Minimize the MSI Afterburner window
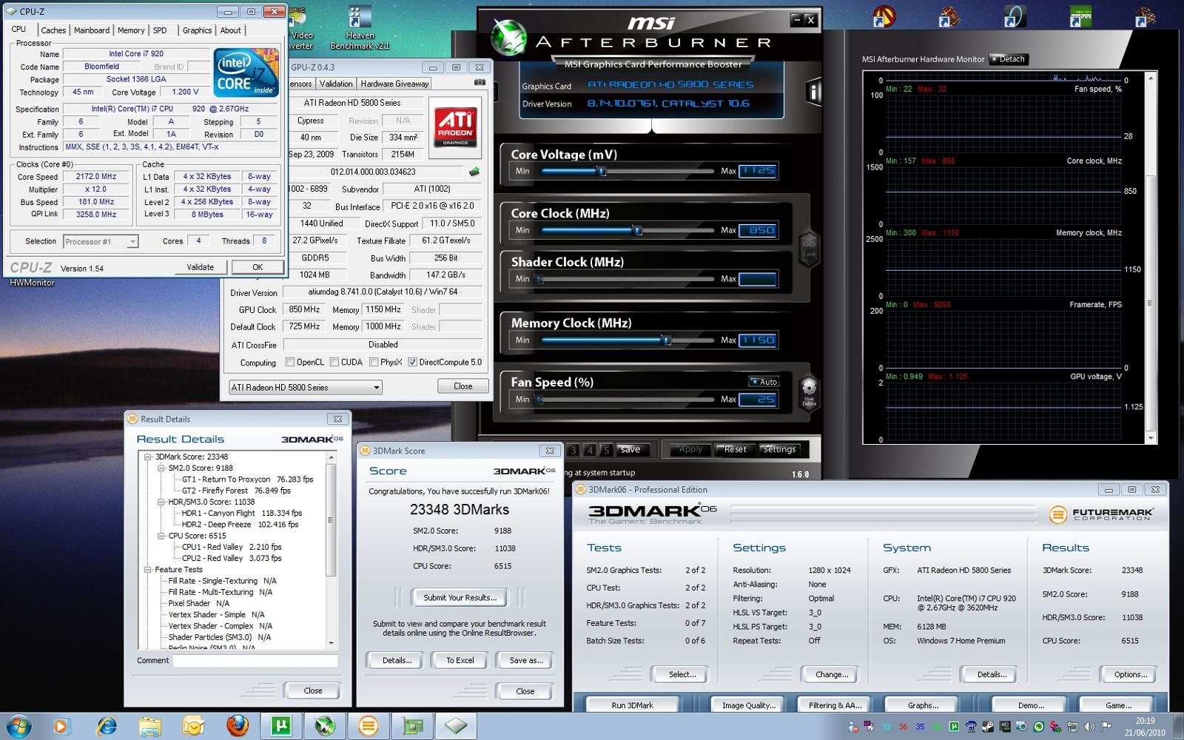The height and width of the screenshot is (740, 1184). (x=797, y=20)
